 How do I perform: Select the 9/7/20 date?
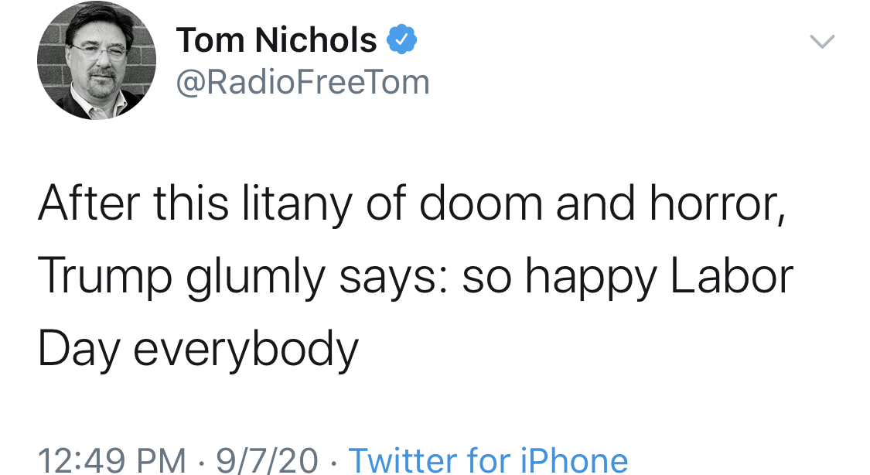267,460
